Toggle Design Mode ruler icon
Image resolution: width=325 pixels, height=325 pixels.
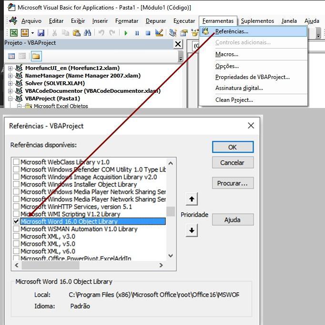[159, 33]
